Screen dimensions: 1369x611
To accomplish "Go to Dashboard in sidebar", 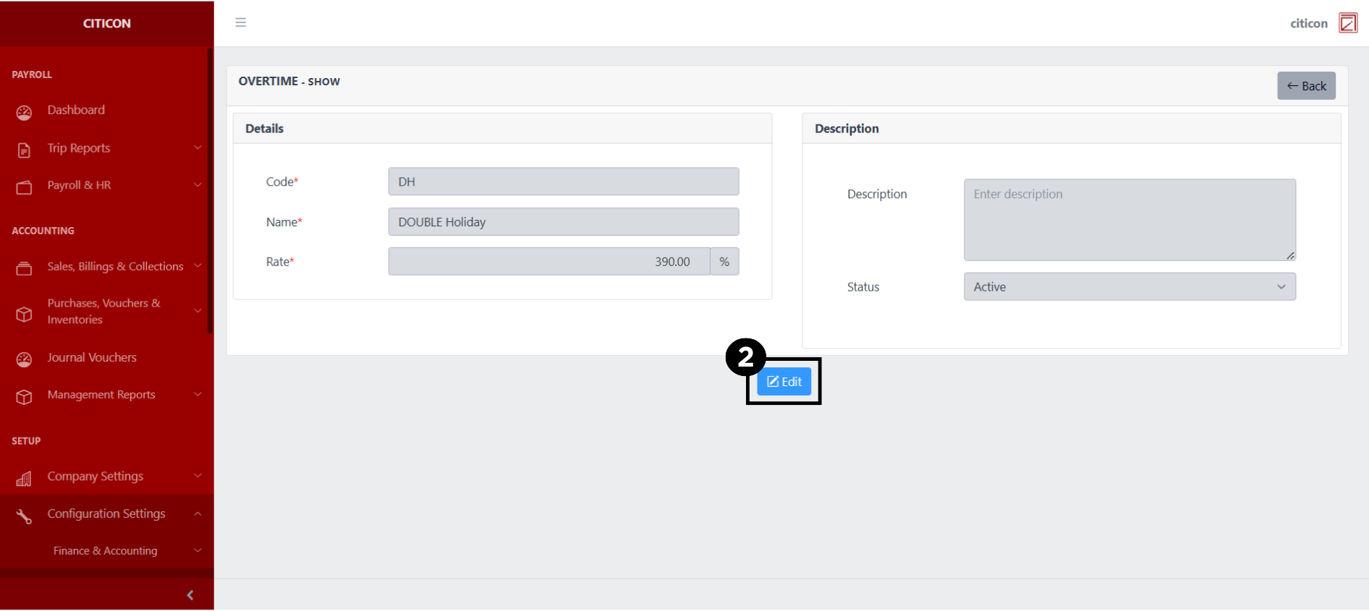I will [x=76, y=110].
